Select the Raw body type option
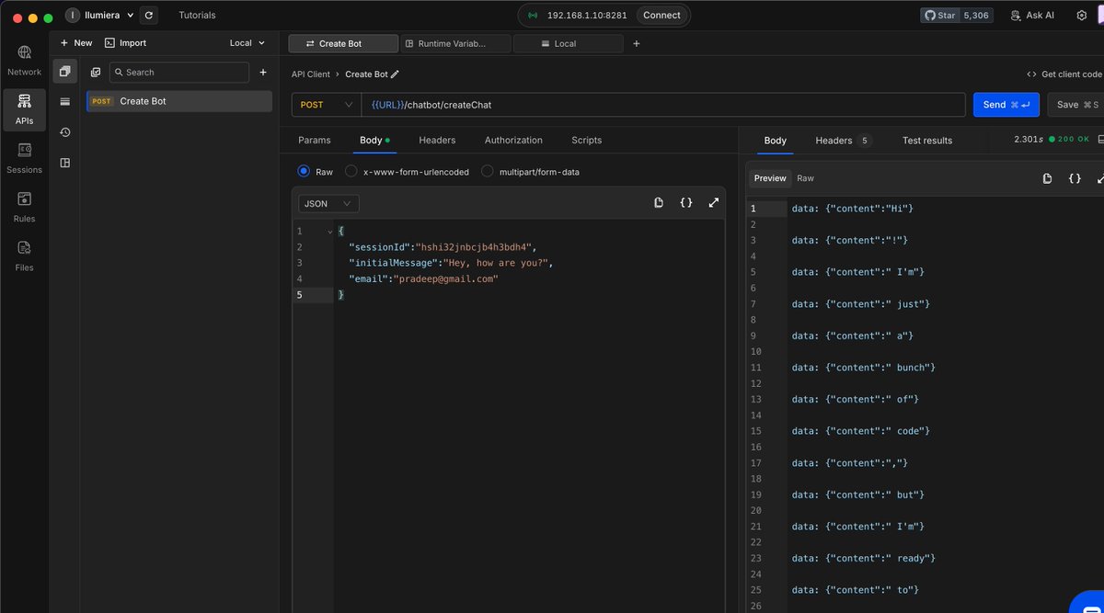This screenshot has width=1104, height=613. click(x=305, y=170)
